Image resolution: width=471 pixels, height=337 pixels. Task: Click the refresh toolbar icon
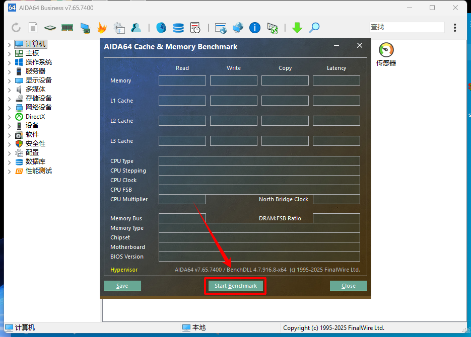click(x=16, y=28)
